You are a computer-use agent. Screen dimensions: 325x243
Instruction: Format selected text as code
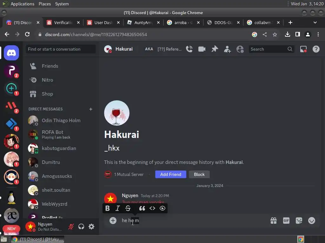click(152, 208)
